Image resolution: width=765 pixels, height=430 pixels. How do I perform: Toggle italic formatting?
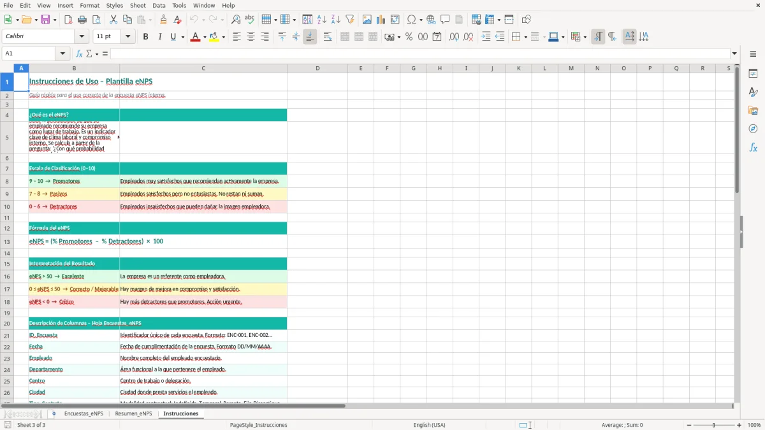pyautogui.click(x=159, y=37)
